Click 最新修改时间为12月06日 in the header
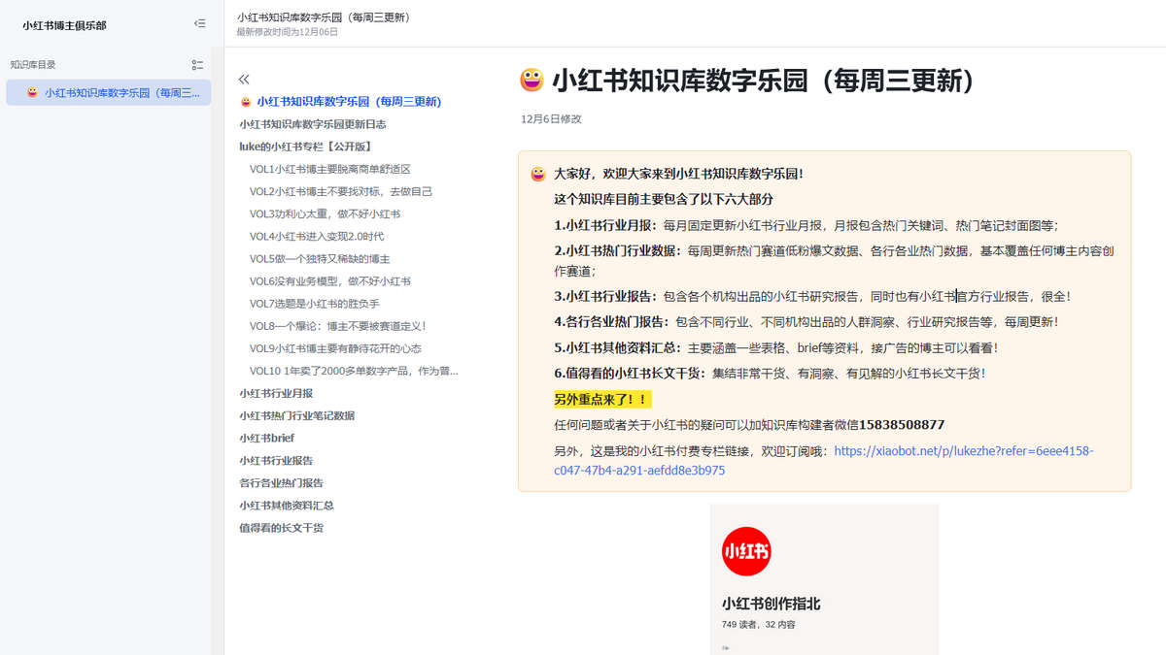The width and height of the screenshot is (1166, 655). [288, 32]
